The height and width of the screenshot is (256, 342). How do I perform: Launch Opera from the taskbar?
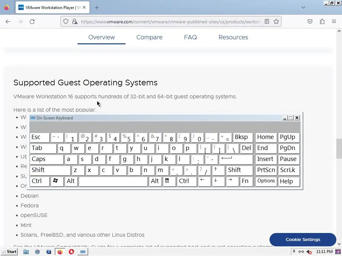(x=71, y=252)
